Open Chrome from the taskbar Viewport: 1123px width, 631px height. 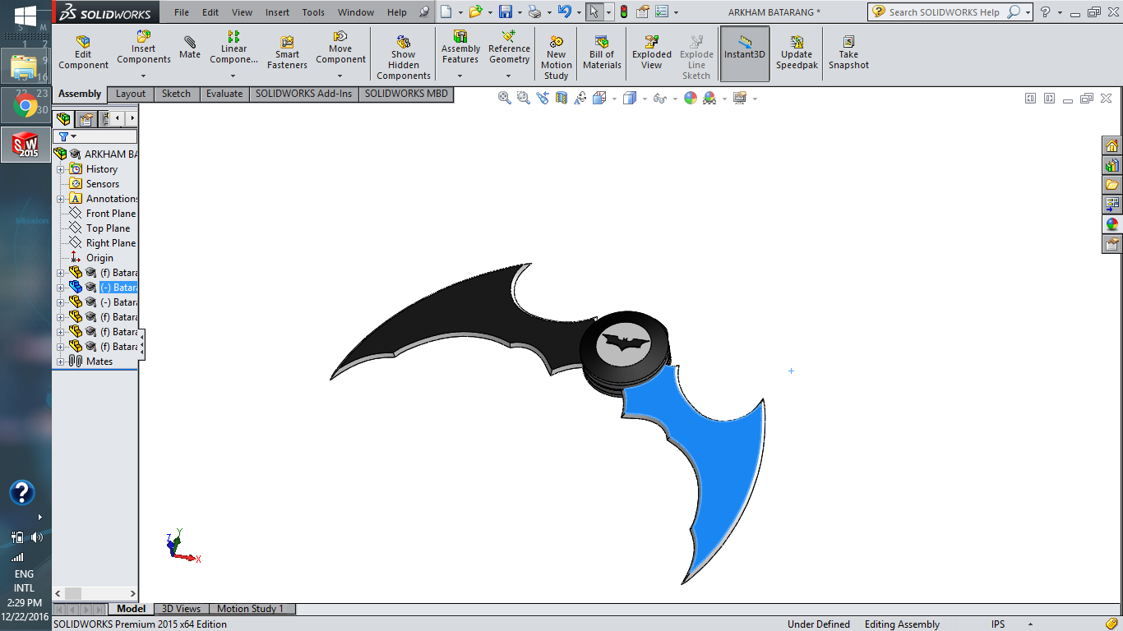pyautogui.click(x=25, y=105)
